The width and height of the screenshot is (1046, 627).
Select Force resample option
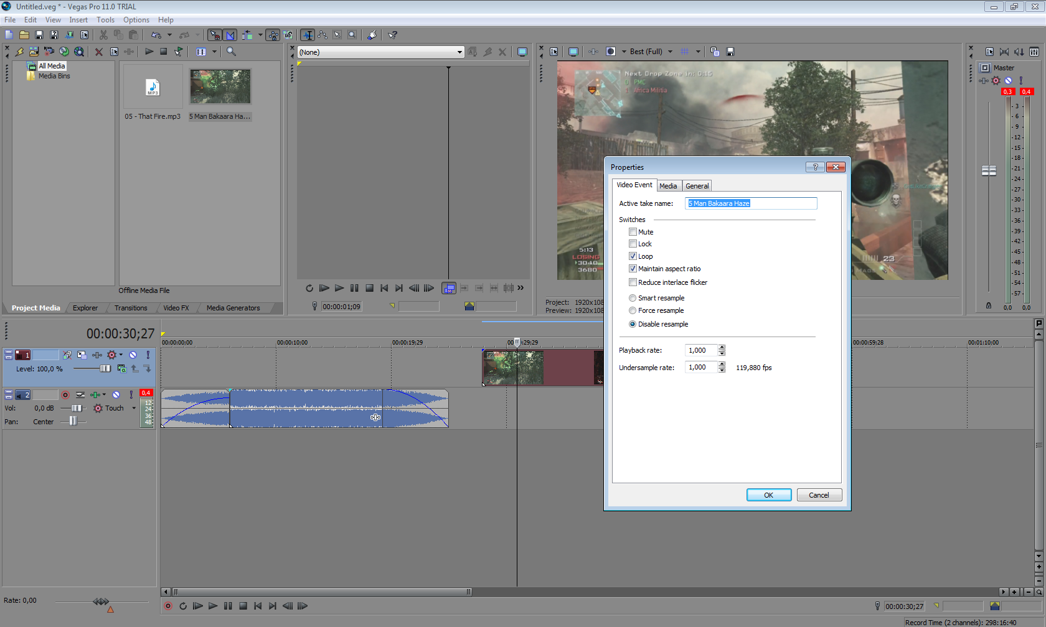pos(633,310)
